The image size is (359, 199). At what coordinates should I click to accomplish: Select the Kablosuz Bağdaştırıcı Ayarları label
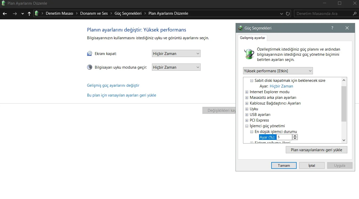(x=275, y=103)
